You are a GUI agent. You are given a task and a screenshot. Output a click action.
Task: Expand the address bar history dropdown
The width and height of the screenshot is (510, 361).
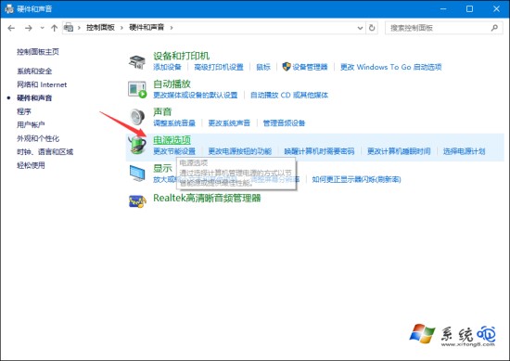(x=360, y=28)
